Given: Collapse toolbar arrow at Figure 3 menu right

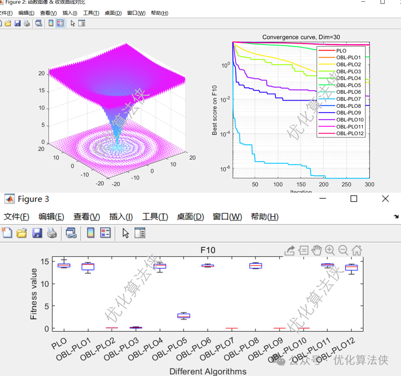Looking at the screenshot, I should click(396, 217).
